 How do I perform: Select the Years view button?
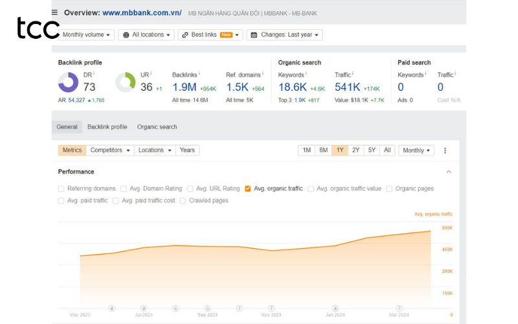(x=187, y=150)
